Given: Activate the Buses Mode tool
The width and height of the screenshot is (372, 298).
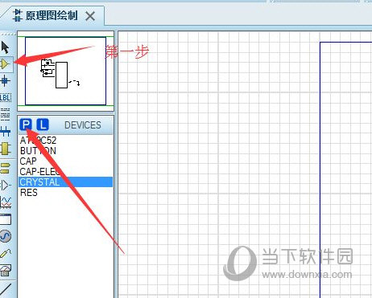Looking at the screenshot, I should 5,131.
